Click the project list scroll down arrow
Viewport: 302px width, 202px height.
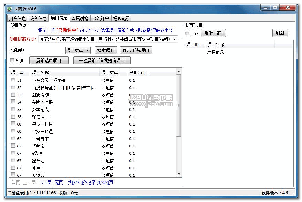[x=179, y=174]
